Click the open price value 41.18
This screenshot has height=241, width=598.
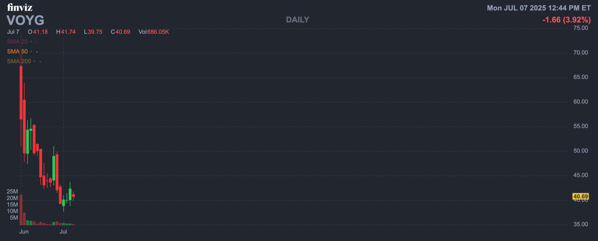coord(40,32)
